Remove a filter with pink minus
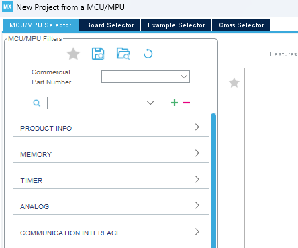The height and width of the screenshot is (248, 298). (x=187, y=103)
